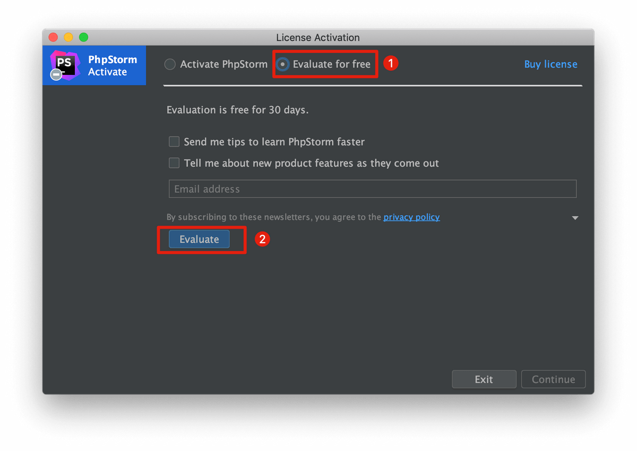This screenshot has height=451, width=637.
Task: Open the privacy policy link
Action: pos(411,217)
